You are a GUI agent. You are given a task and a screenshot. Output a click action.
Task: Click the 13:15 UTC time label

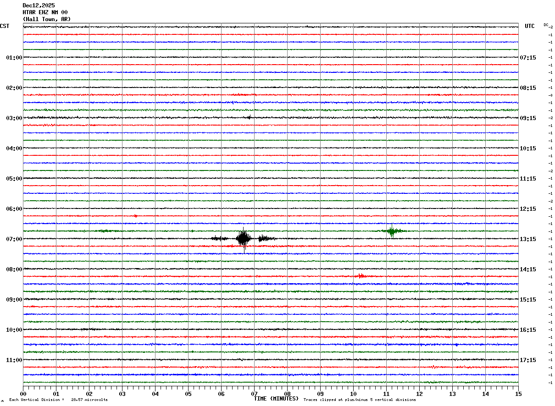tap(528, 239)
